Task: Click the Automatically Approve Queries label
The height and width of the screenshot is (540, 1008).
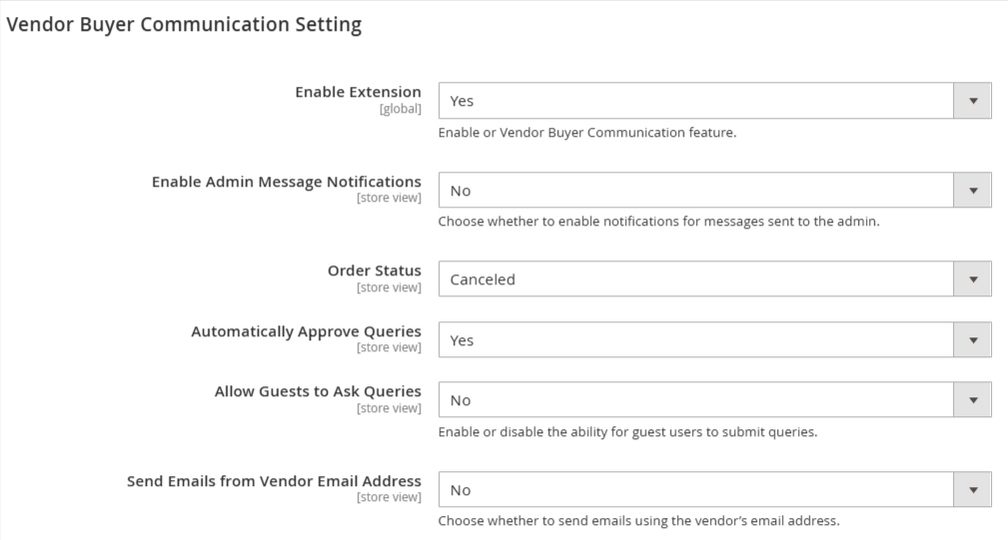Action: tap(306, 332)
